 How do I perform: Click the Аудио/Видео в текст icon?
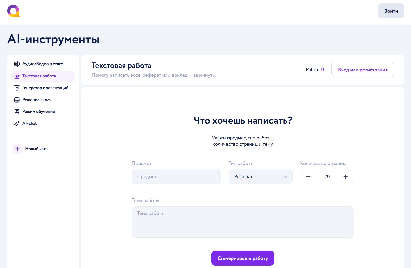coord(17,64)
